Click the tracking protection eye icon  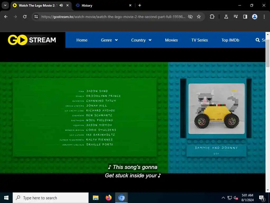[190, 17]
